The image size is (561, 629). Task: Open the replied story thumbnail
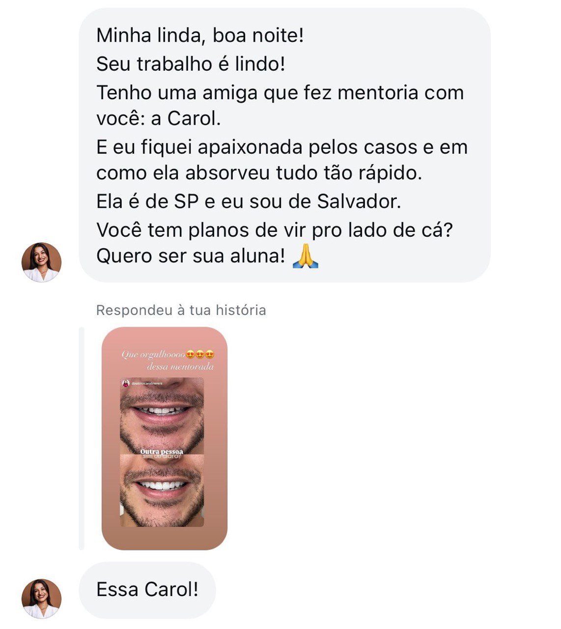click(165, 438)
